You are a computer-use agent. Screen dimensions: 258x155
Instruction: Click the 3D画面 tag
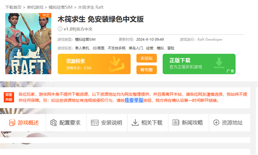98,48
